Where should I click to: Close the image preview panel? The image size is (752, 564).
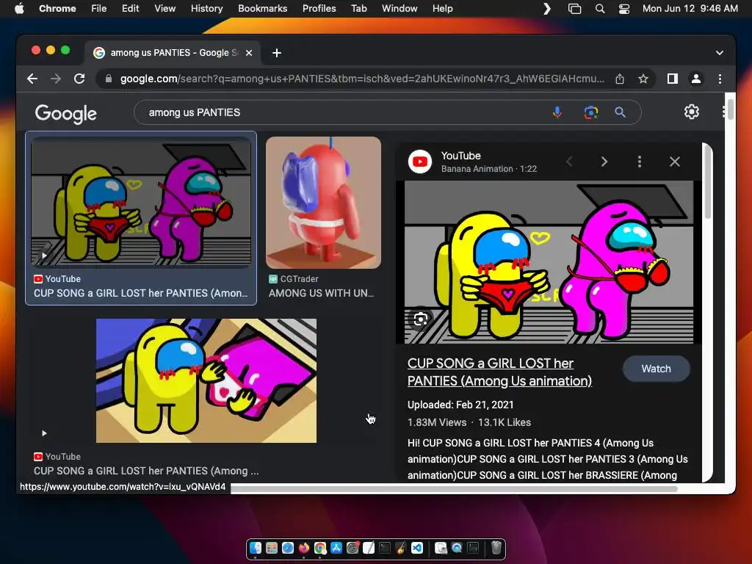click(x=674, y=162)
